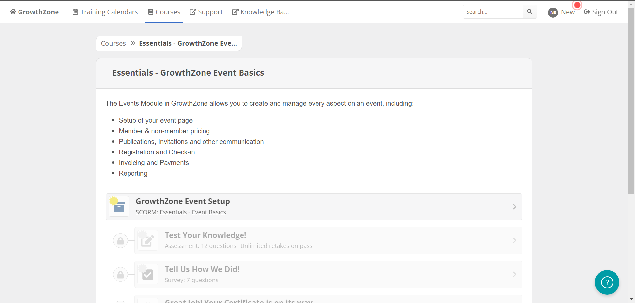Click the GrowthZone home icon
Viewport: 635px width, 303px height.
pyautogui.click(x=13, y=12)
